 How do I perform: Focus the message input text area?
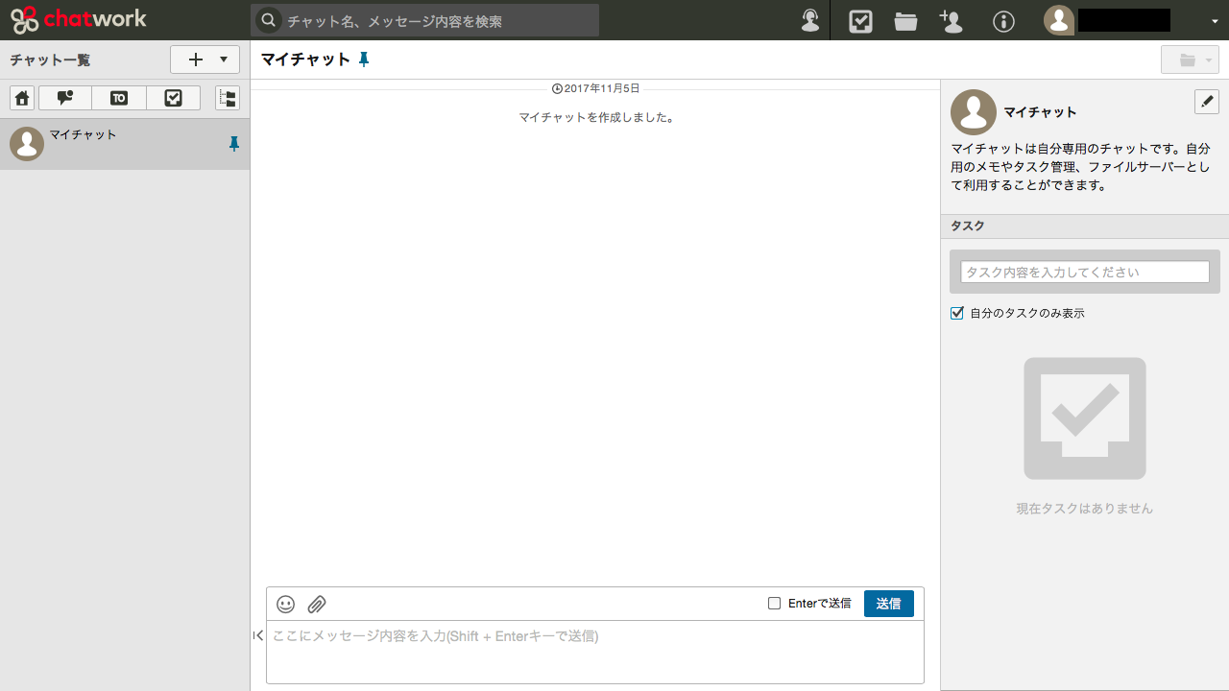click(x=595, y=652)
